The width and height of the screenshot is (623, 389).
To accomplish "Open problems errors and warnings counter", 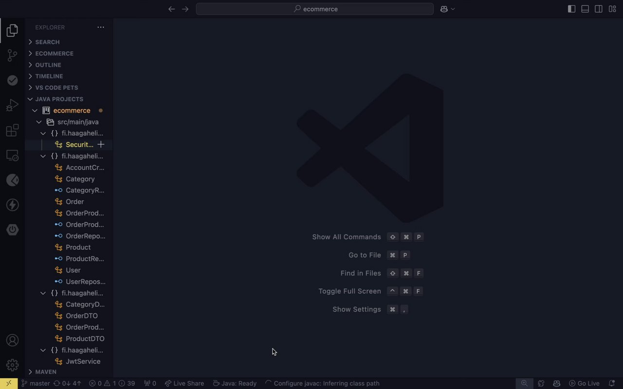I will click(x=112, y=383).
